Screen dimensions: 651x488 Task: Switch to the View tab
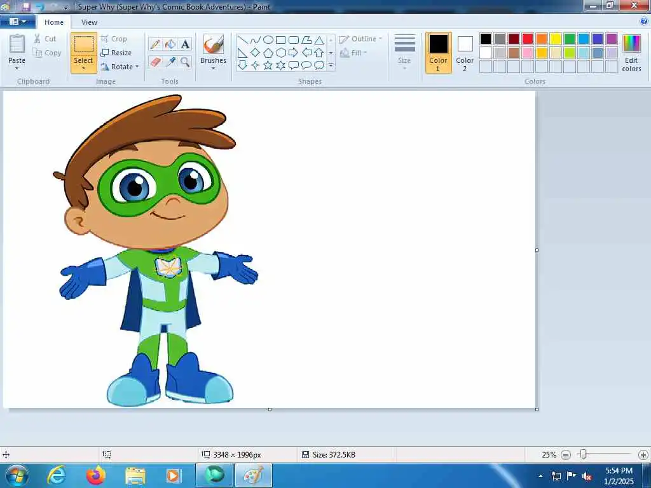tap(89, 22)
